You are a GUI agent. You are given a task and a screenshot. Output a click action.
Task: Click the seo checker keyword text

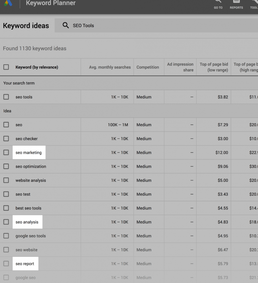(x=27, y=139)
